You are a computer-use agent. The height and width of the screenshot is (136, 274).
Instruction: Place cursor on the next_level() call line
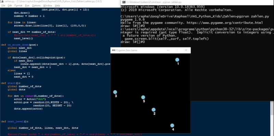[23, 38]
